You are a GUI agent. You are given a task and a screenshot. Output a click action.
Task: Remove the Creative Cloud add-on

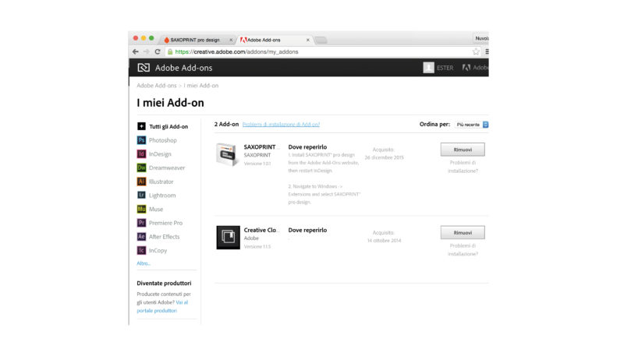(x=463, y=233)
